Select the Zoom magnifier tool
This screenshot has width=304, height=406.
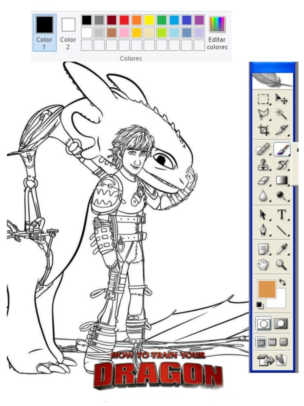pyautogui.click(x=281, y=265)
